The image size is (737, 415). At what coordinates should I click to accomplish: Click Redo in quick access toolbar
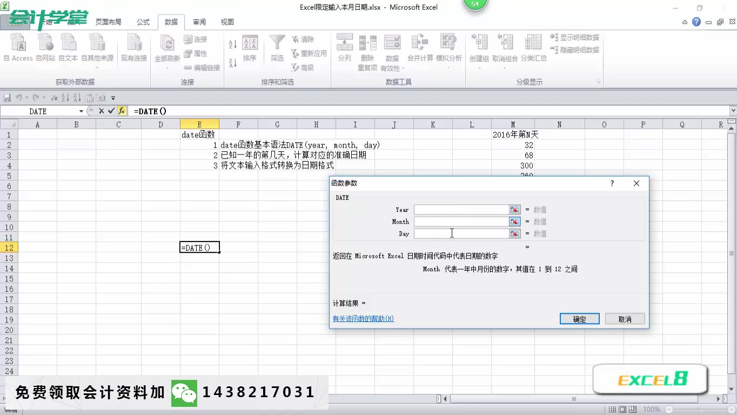click(x=36, y=98)
